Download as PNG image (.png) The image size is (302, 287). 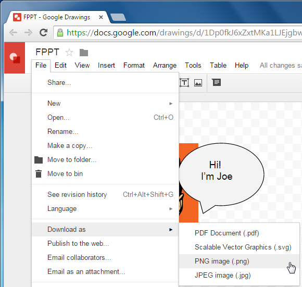[x=239, y=261]
